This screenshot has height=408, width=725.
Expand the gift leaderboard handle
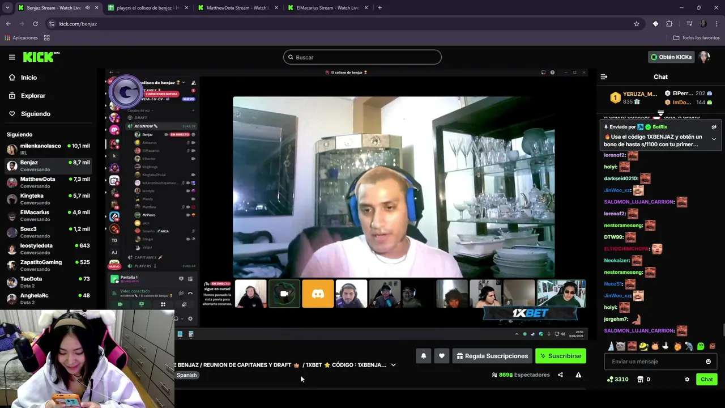point(660,113)
